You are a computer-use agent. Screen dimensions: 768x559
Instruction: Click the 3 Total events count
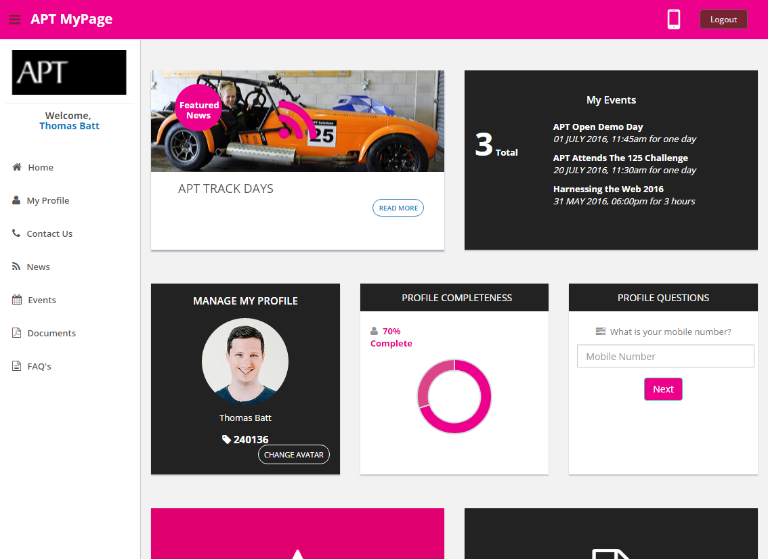tap(496, 146)
